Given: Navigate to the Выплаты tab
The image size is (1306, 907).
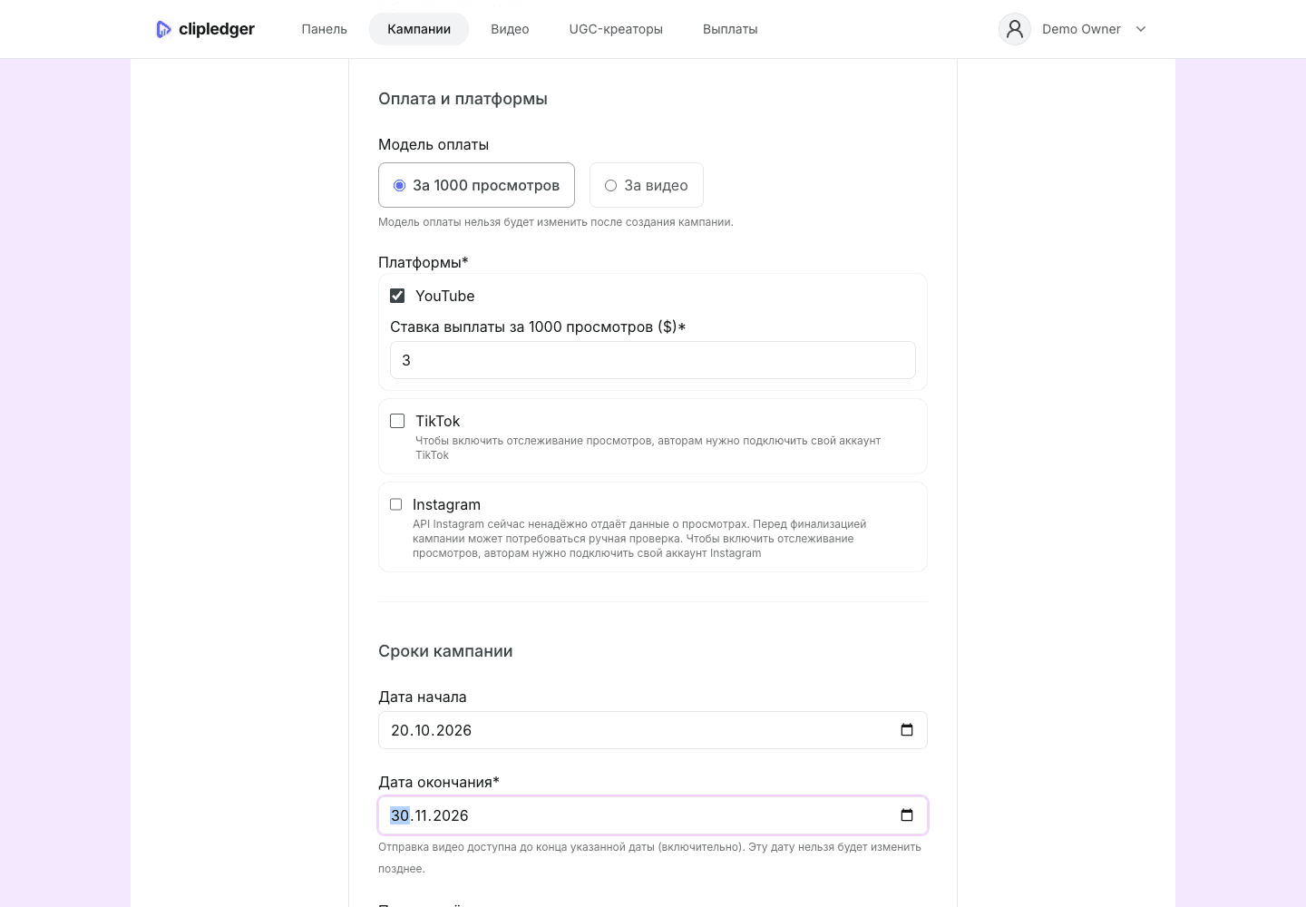Looking at the screenshot, I should [x=730, y=29].
